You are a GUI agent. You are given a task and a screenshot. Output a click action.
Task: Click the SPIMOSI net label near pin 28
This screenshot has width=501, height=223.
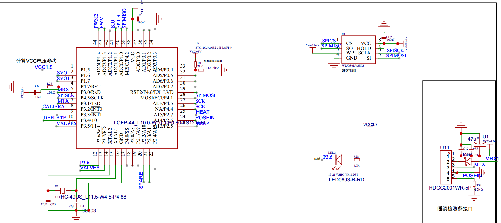[205, 95]
